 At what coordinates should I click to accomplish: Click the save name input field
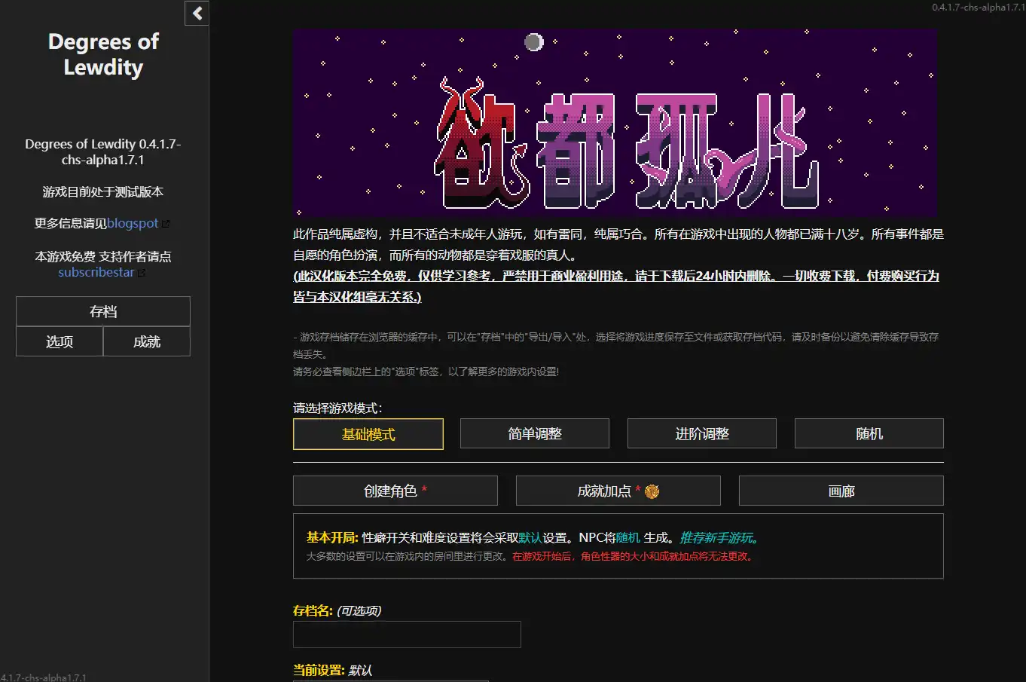click(407, 635)
